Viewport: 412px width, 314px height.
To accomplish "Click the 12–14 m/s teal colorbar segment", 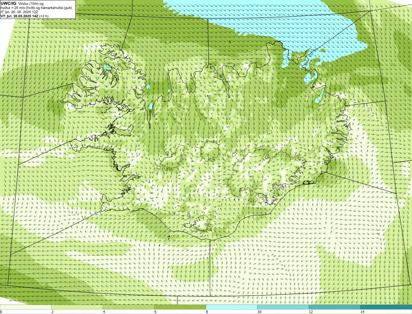I will pos(335,307).
